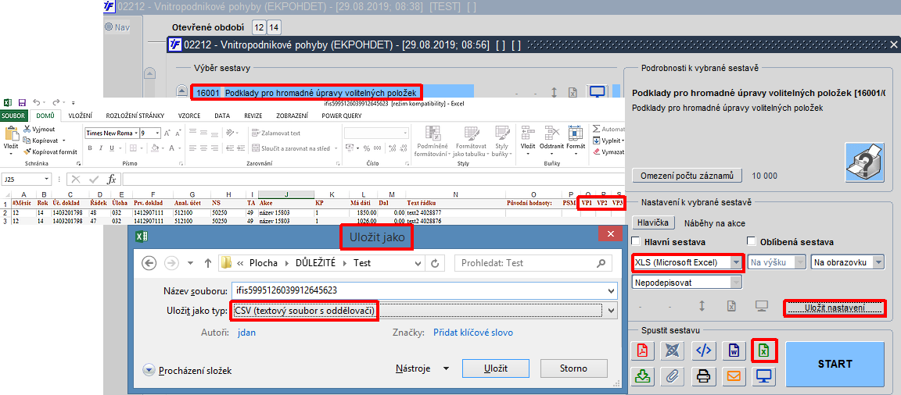Click Excel save icon in quick access toolbar
Viewport: 901px width, 395px height.
[x=23, y=102]
